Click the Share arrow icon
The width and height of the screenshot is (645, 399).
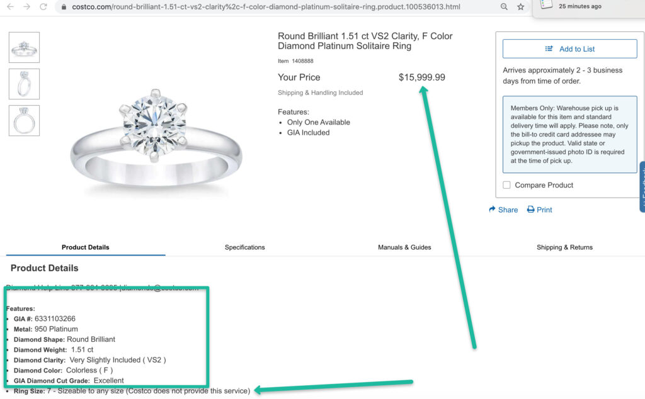pyautogui.click(x=493, y=210)
